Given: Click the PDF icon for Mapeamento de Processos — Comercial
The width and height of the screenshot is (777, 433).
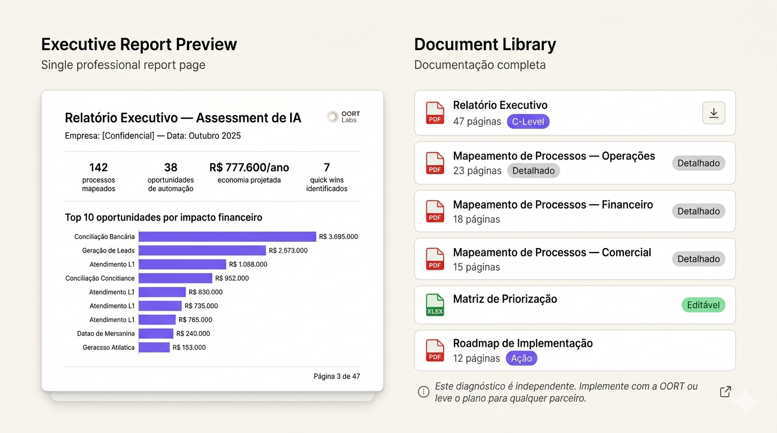Looking at the screenshot, I should [x=435, y=259].
